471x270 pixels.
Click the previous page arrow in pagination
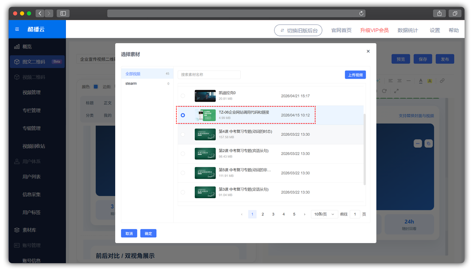click(x=242, y=214)
